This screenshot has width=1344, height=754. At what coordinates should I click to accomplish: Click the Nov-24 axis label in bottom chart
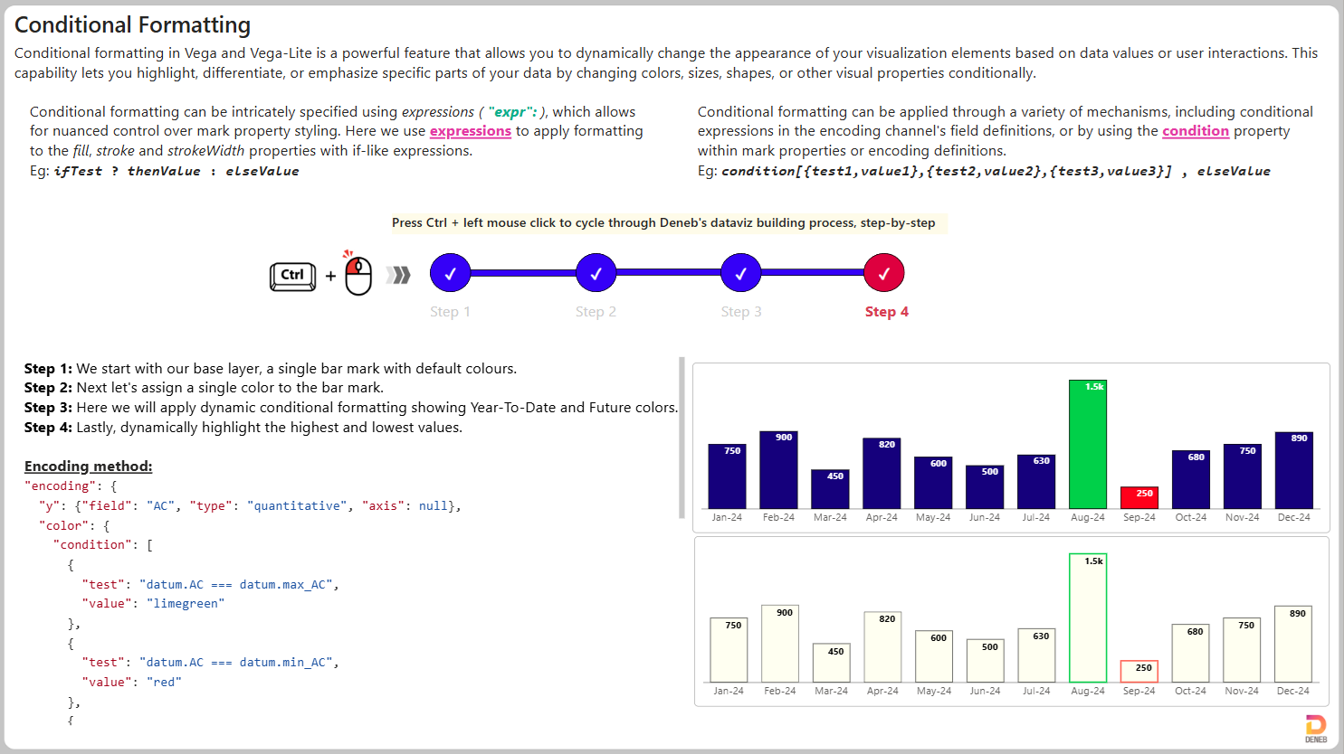coord(1242,691)
